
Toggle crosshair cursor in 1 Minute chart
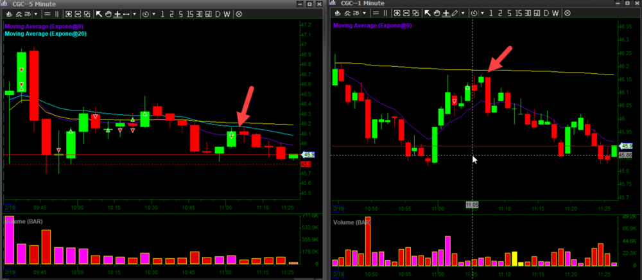point(446,13)
